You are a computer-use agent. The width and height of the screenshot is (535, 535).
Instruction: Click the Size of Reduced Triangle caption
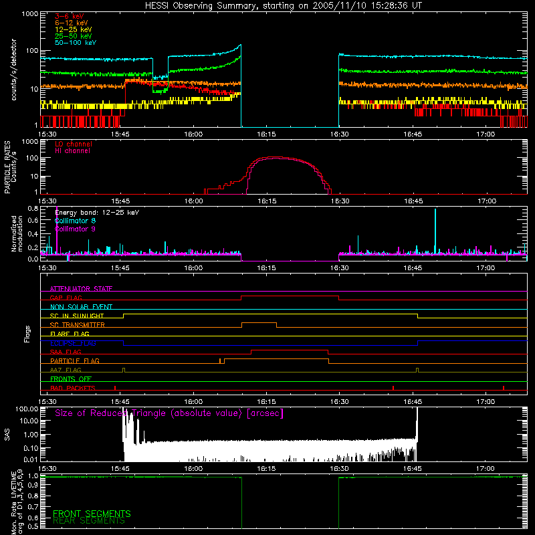[169, 413]
